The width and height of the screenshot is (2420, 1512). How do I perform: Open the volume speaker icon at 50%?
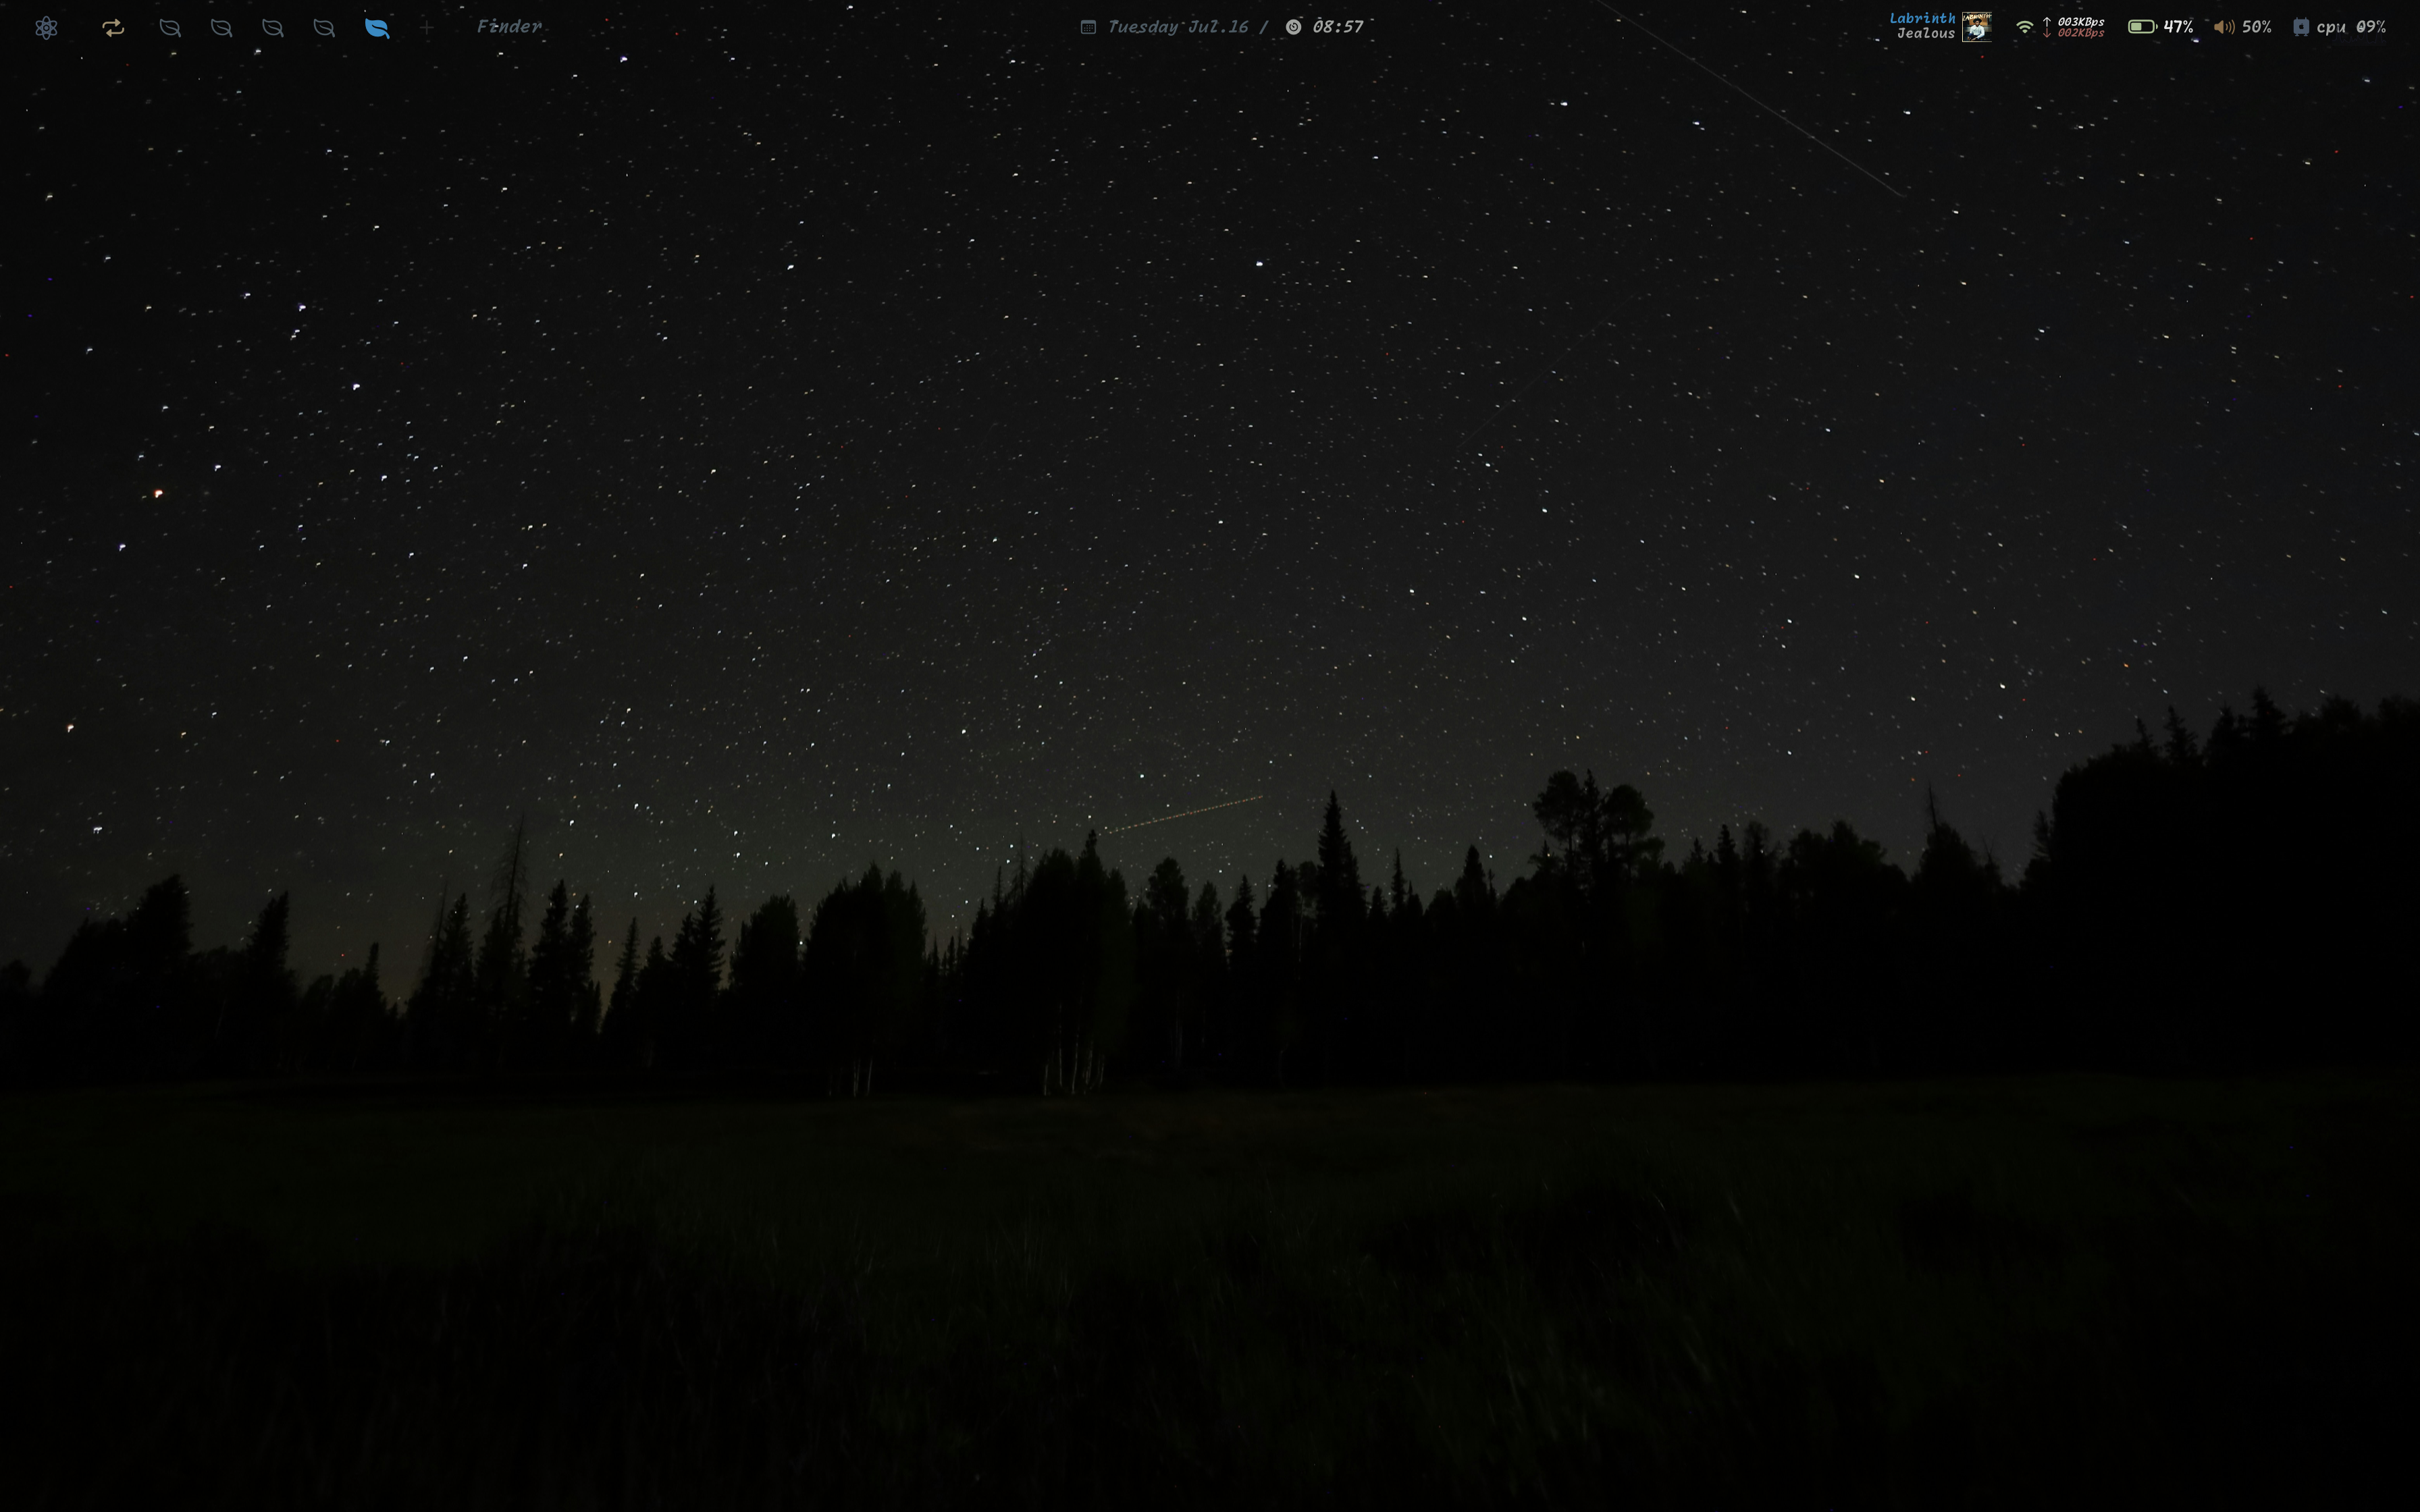pyautogui.click(x=2224, y=27)
